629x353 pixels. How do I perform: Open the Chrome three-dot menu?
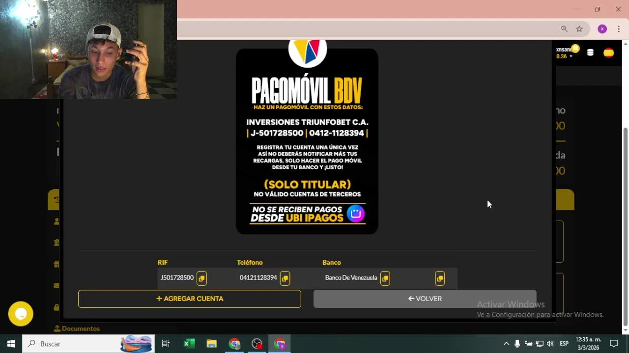click(618, 29)
